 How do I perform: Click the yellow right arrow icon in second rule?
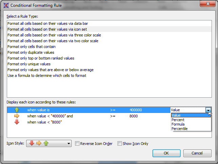click(17, 116)
